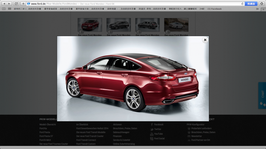Open the Online Zubehörkatalog link
Viewport: 266px width, 149px height.
click(124, 144)
